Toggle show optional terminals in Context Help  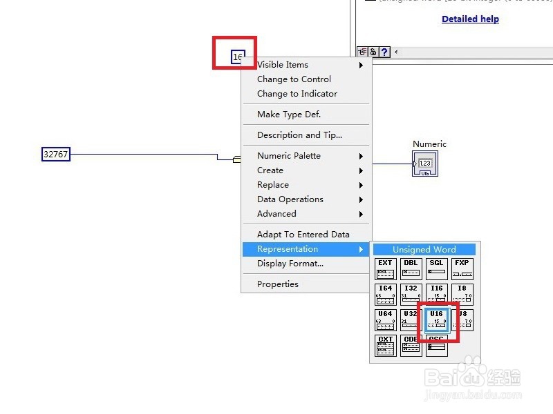362,52
